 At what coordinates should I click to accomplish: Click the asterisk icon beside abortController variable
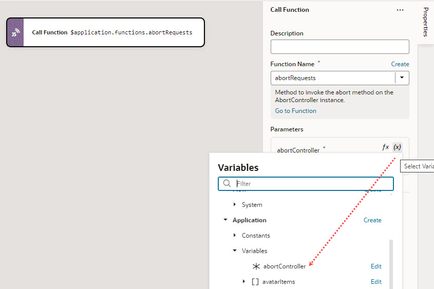coord(256,266)
